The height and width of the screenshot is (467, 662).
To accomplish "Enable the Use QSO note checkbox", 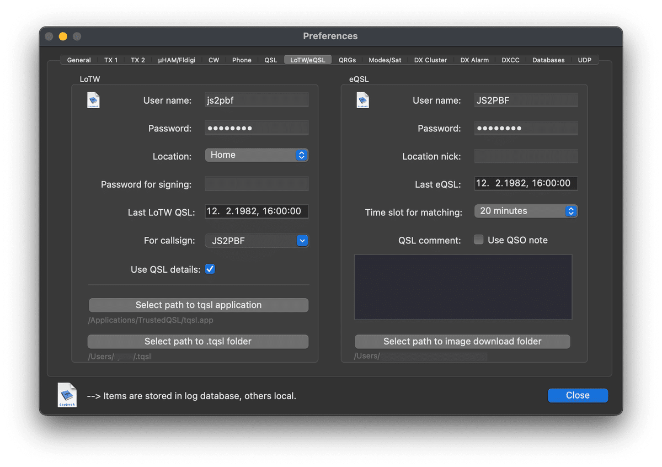I will (479, 240).
